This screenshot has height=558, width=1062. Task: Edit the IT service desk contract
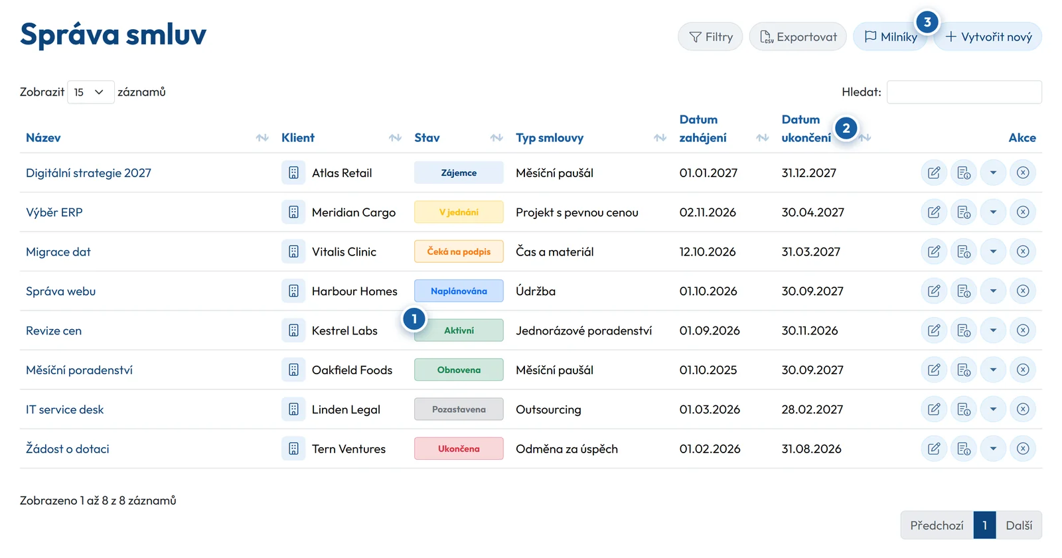pos(934,409)
